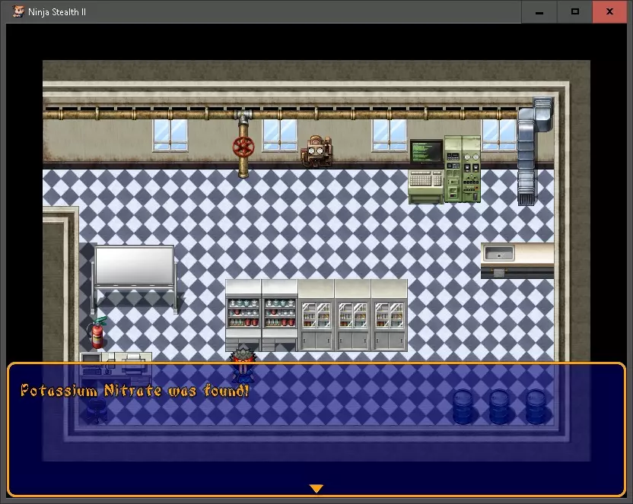
Task: Click the Ninja Stealth II title text
Action: tap(57, 12)
